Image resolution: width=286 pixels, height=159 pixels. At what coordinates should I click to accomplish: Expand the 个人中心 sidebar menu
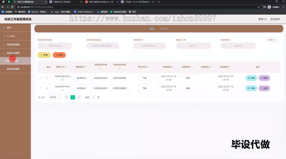click(15, 36)
